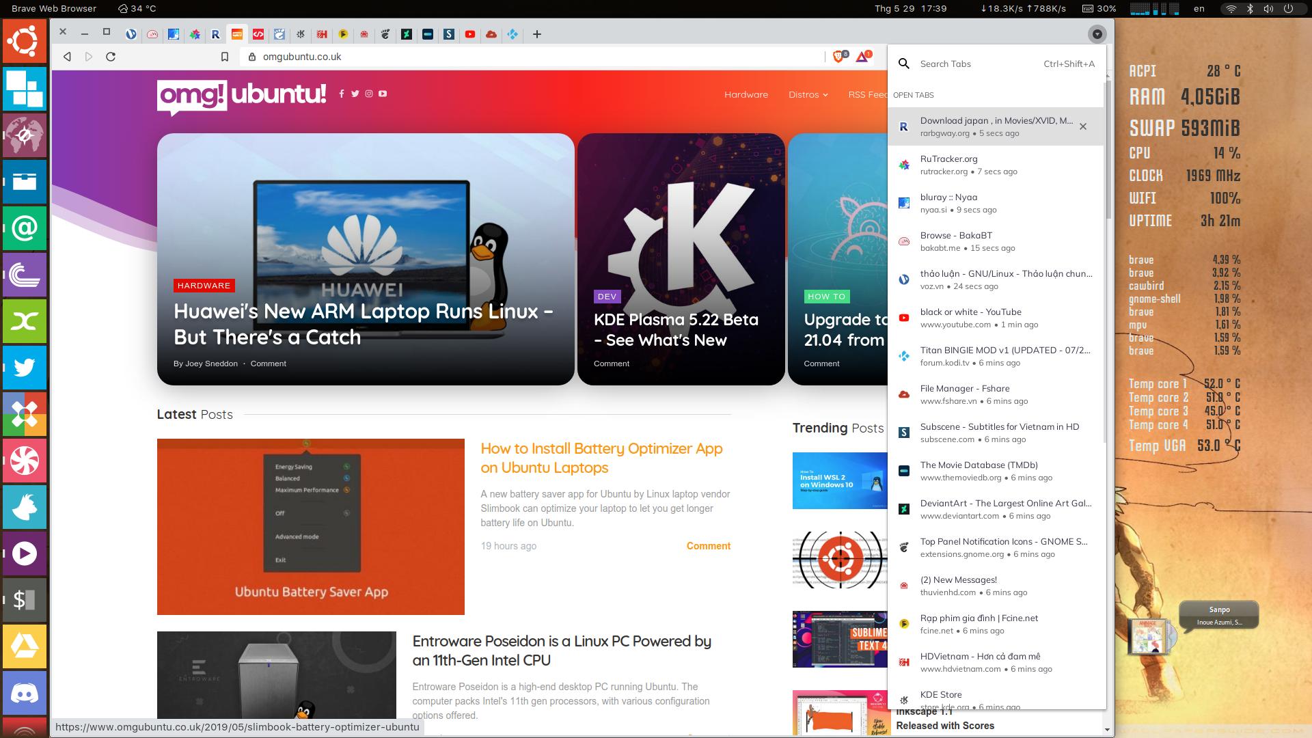Open OMG Ubuntu YouTube channel icon
Viewport: 1312px width, 738px height.
tap(383, 94)
